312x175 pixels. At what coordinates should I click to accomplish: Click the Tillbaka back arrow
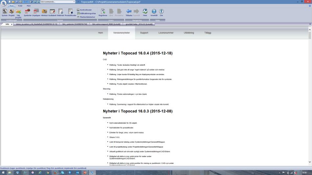tap(129, 12)
